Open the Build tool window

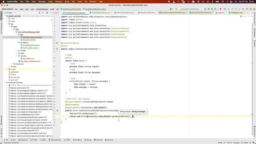pos(43,140)
